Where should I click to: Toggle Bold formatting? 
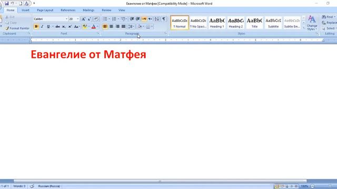[36, 27]
